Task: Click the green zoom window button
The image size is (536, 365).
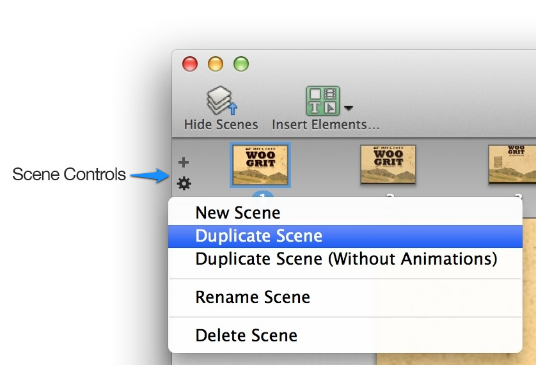Action: click(240, 64)
